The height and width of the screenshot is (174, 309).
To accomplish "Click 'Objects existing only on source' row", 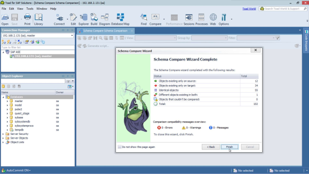I will [206, 81].
